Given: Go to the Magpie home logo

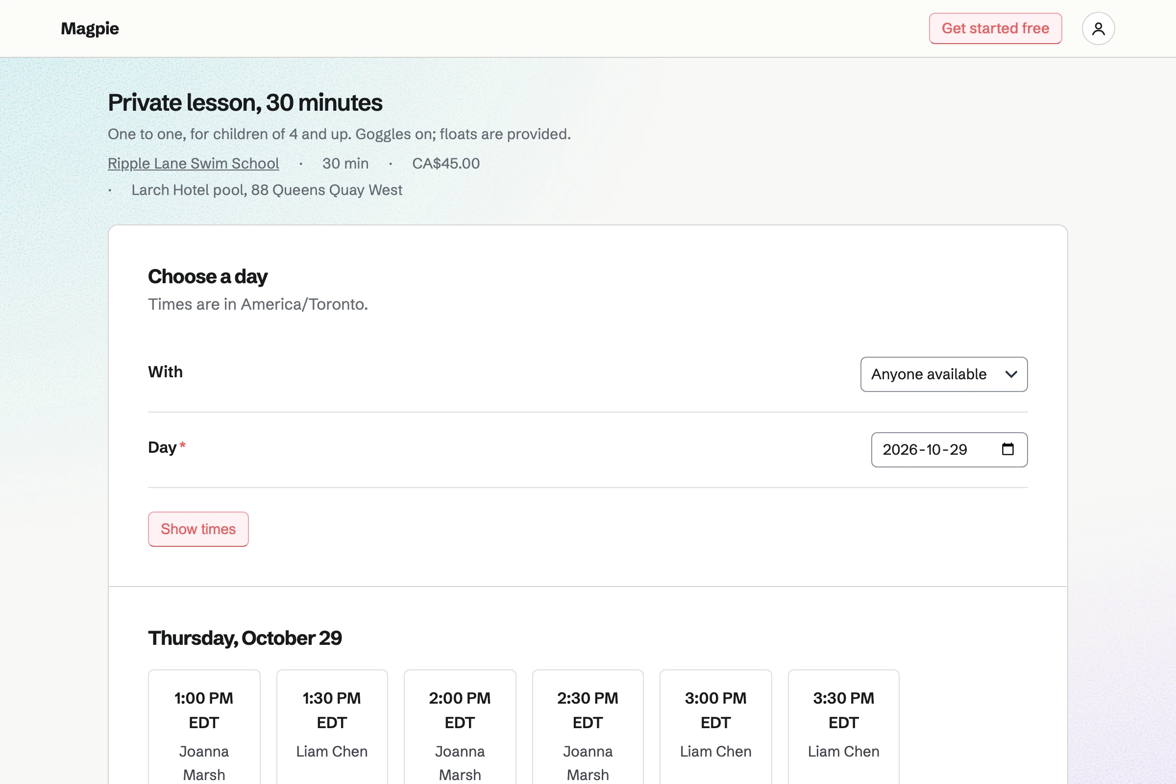Looking at the screenshot, I should click(90, 28).
